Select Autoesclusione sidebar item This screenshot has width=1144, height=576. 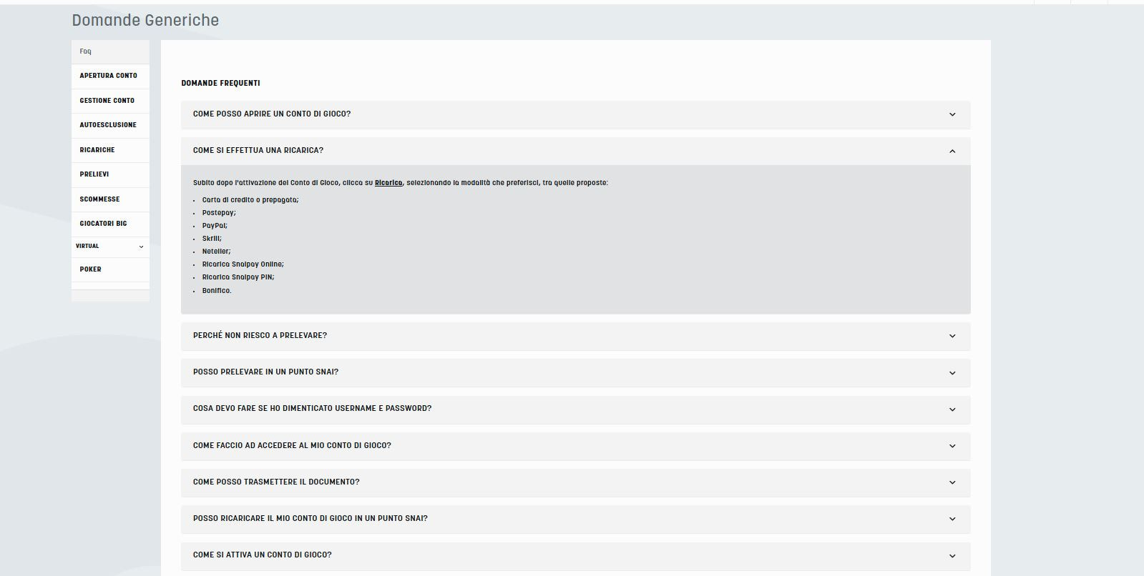(x=108, y=125)
